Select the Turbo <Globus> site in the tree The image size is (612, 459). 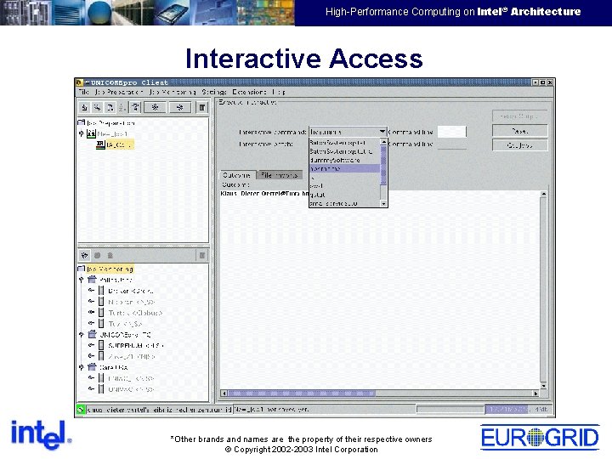pyautogui.click(x=135, y=313)
